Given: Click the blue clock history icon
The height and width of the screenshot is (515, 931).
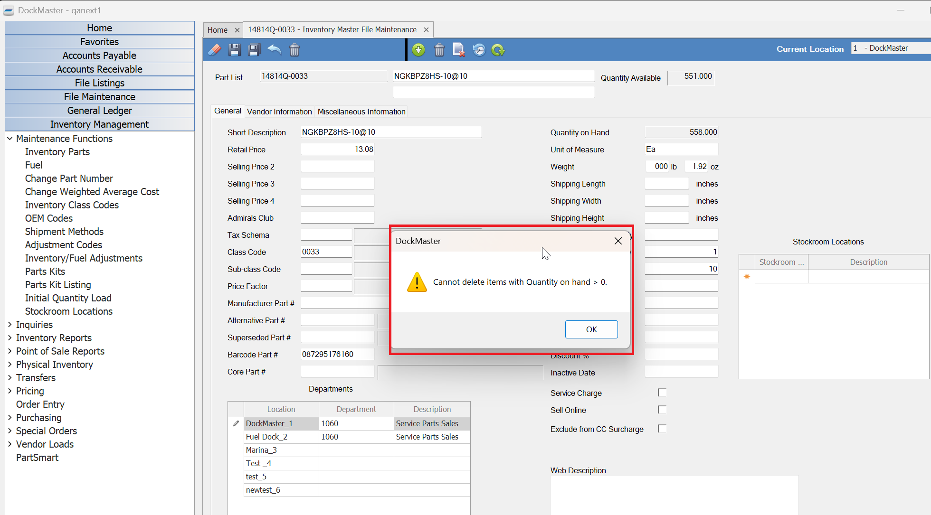Looking at the screenshot, I should tap(479, 50).
